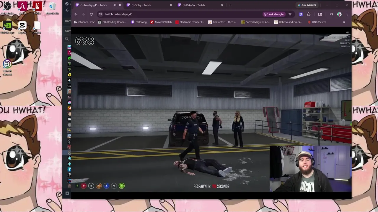Open the Recycle Bin icon

tap(52, 8)
